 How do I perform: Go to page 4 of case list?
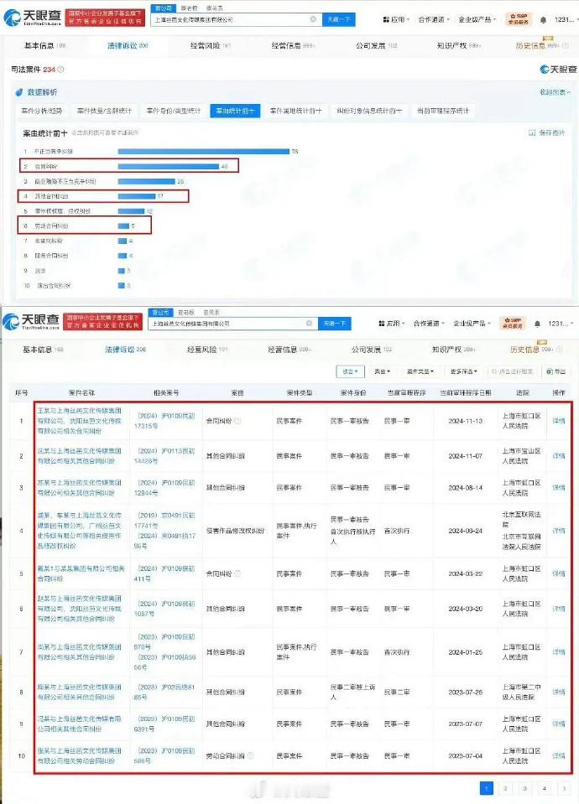tap(544, 788)
